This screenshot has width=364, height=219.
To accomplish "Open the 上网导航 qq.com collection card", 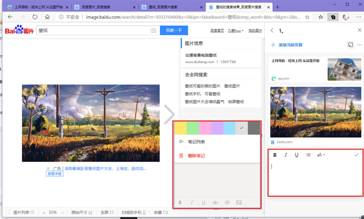I will [316, 69].
